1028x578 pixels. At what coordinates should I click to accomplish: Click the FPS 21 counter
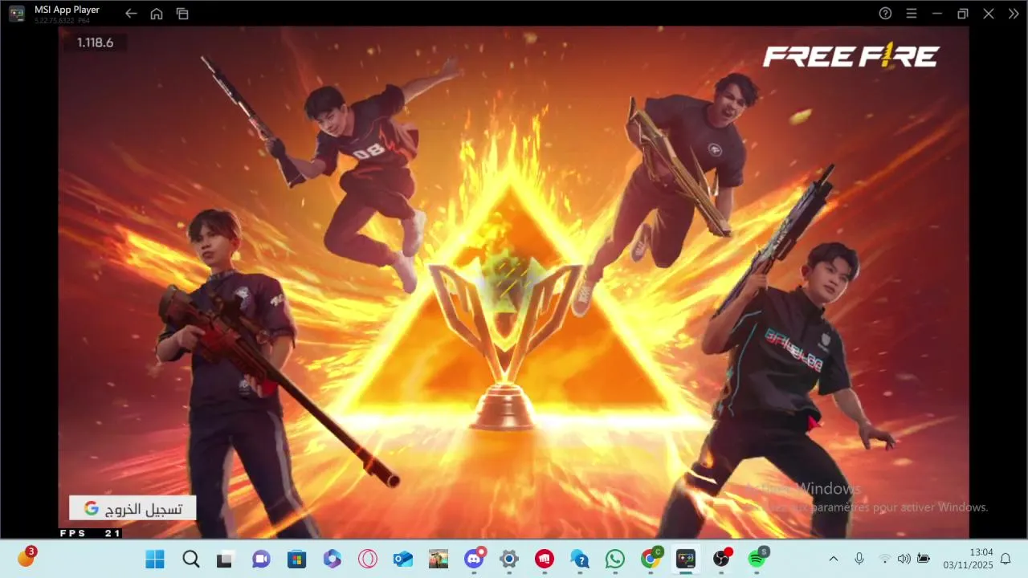(90, 533)
